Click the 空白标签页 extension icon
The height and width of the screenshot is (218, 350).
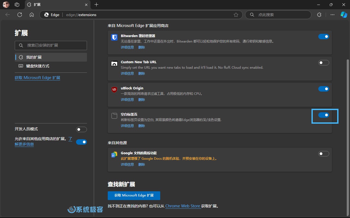(x=114, y=116)
